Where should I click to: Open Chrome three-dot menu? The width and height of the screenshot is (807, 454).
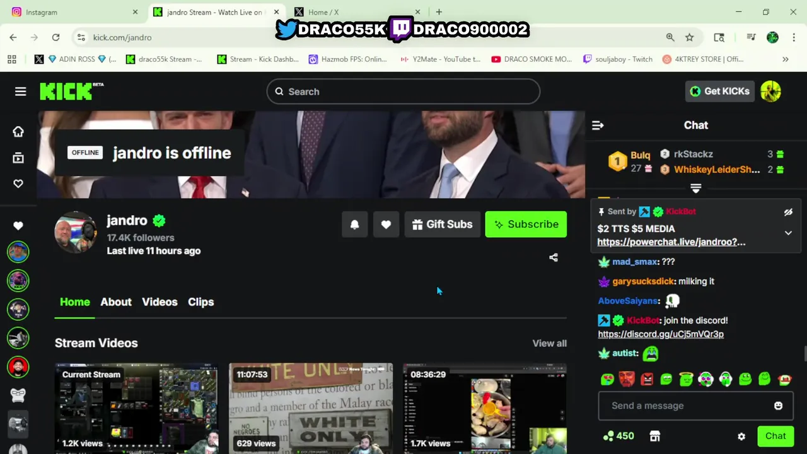coord(793,37)
